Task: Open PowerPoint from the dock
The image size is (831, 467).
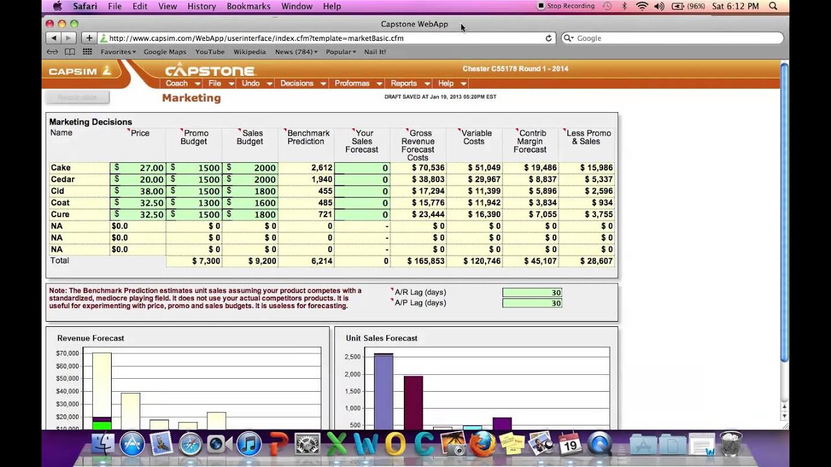Action: (x=279, y=444)
